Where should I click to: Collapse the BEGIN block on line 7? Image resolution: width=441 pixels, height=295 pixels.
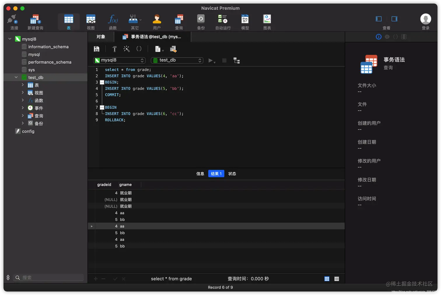click(102, 107)
